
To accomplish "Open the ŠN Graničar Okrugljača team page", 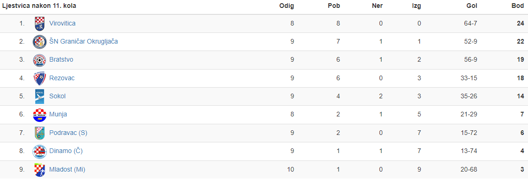I will tap(84, 42).
